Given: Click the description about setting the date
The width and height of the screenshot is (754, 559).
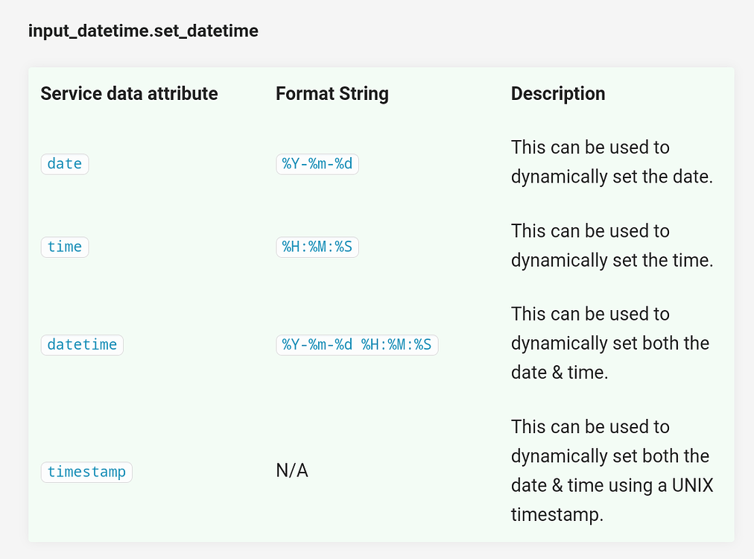Looking at the screenshot, I should pos(612,162).
